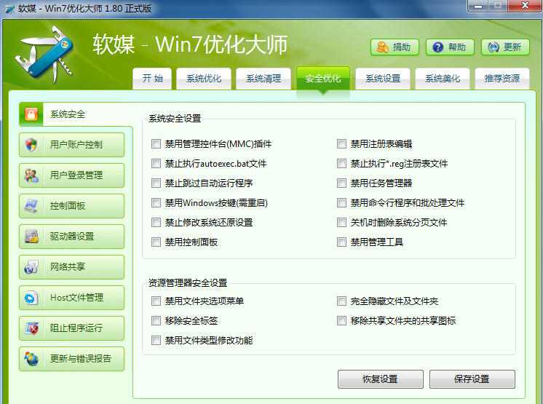The image size is (543, 404).
Task: Click the locked drive icon for 驱动器设置
Action: [x=31, y=237]
